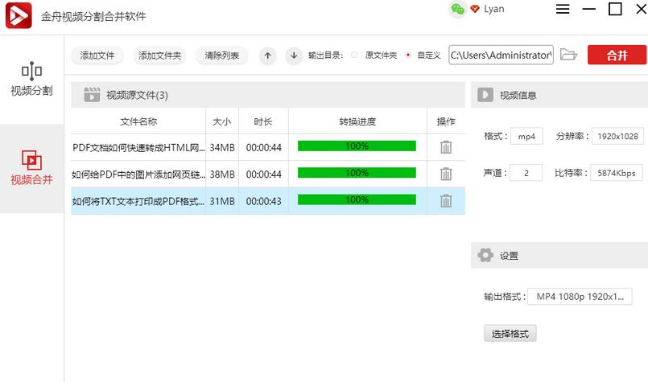
Task: Select file 如何给PDF中的图片添加网页链...
Action: 138,175
